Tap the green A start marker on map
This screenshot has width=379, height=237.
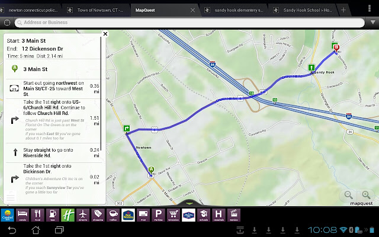[151, 170]
